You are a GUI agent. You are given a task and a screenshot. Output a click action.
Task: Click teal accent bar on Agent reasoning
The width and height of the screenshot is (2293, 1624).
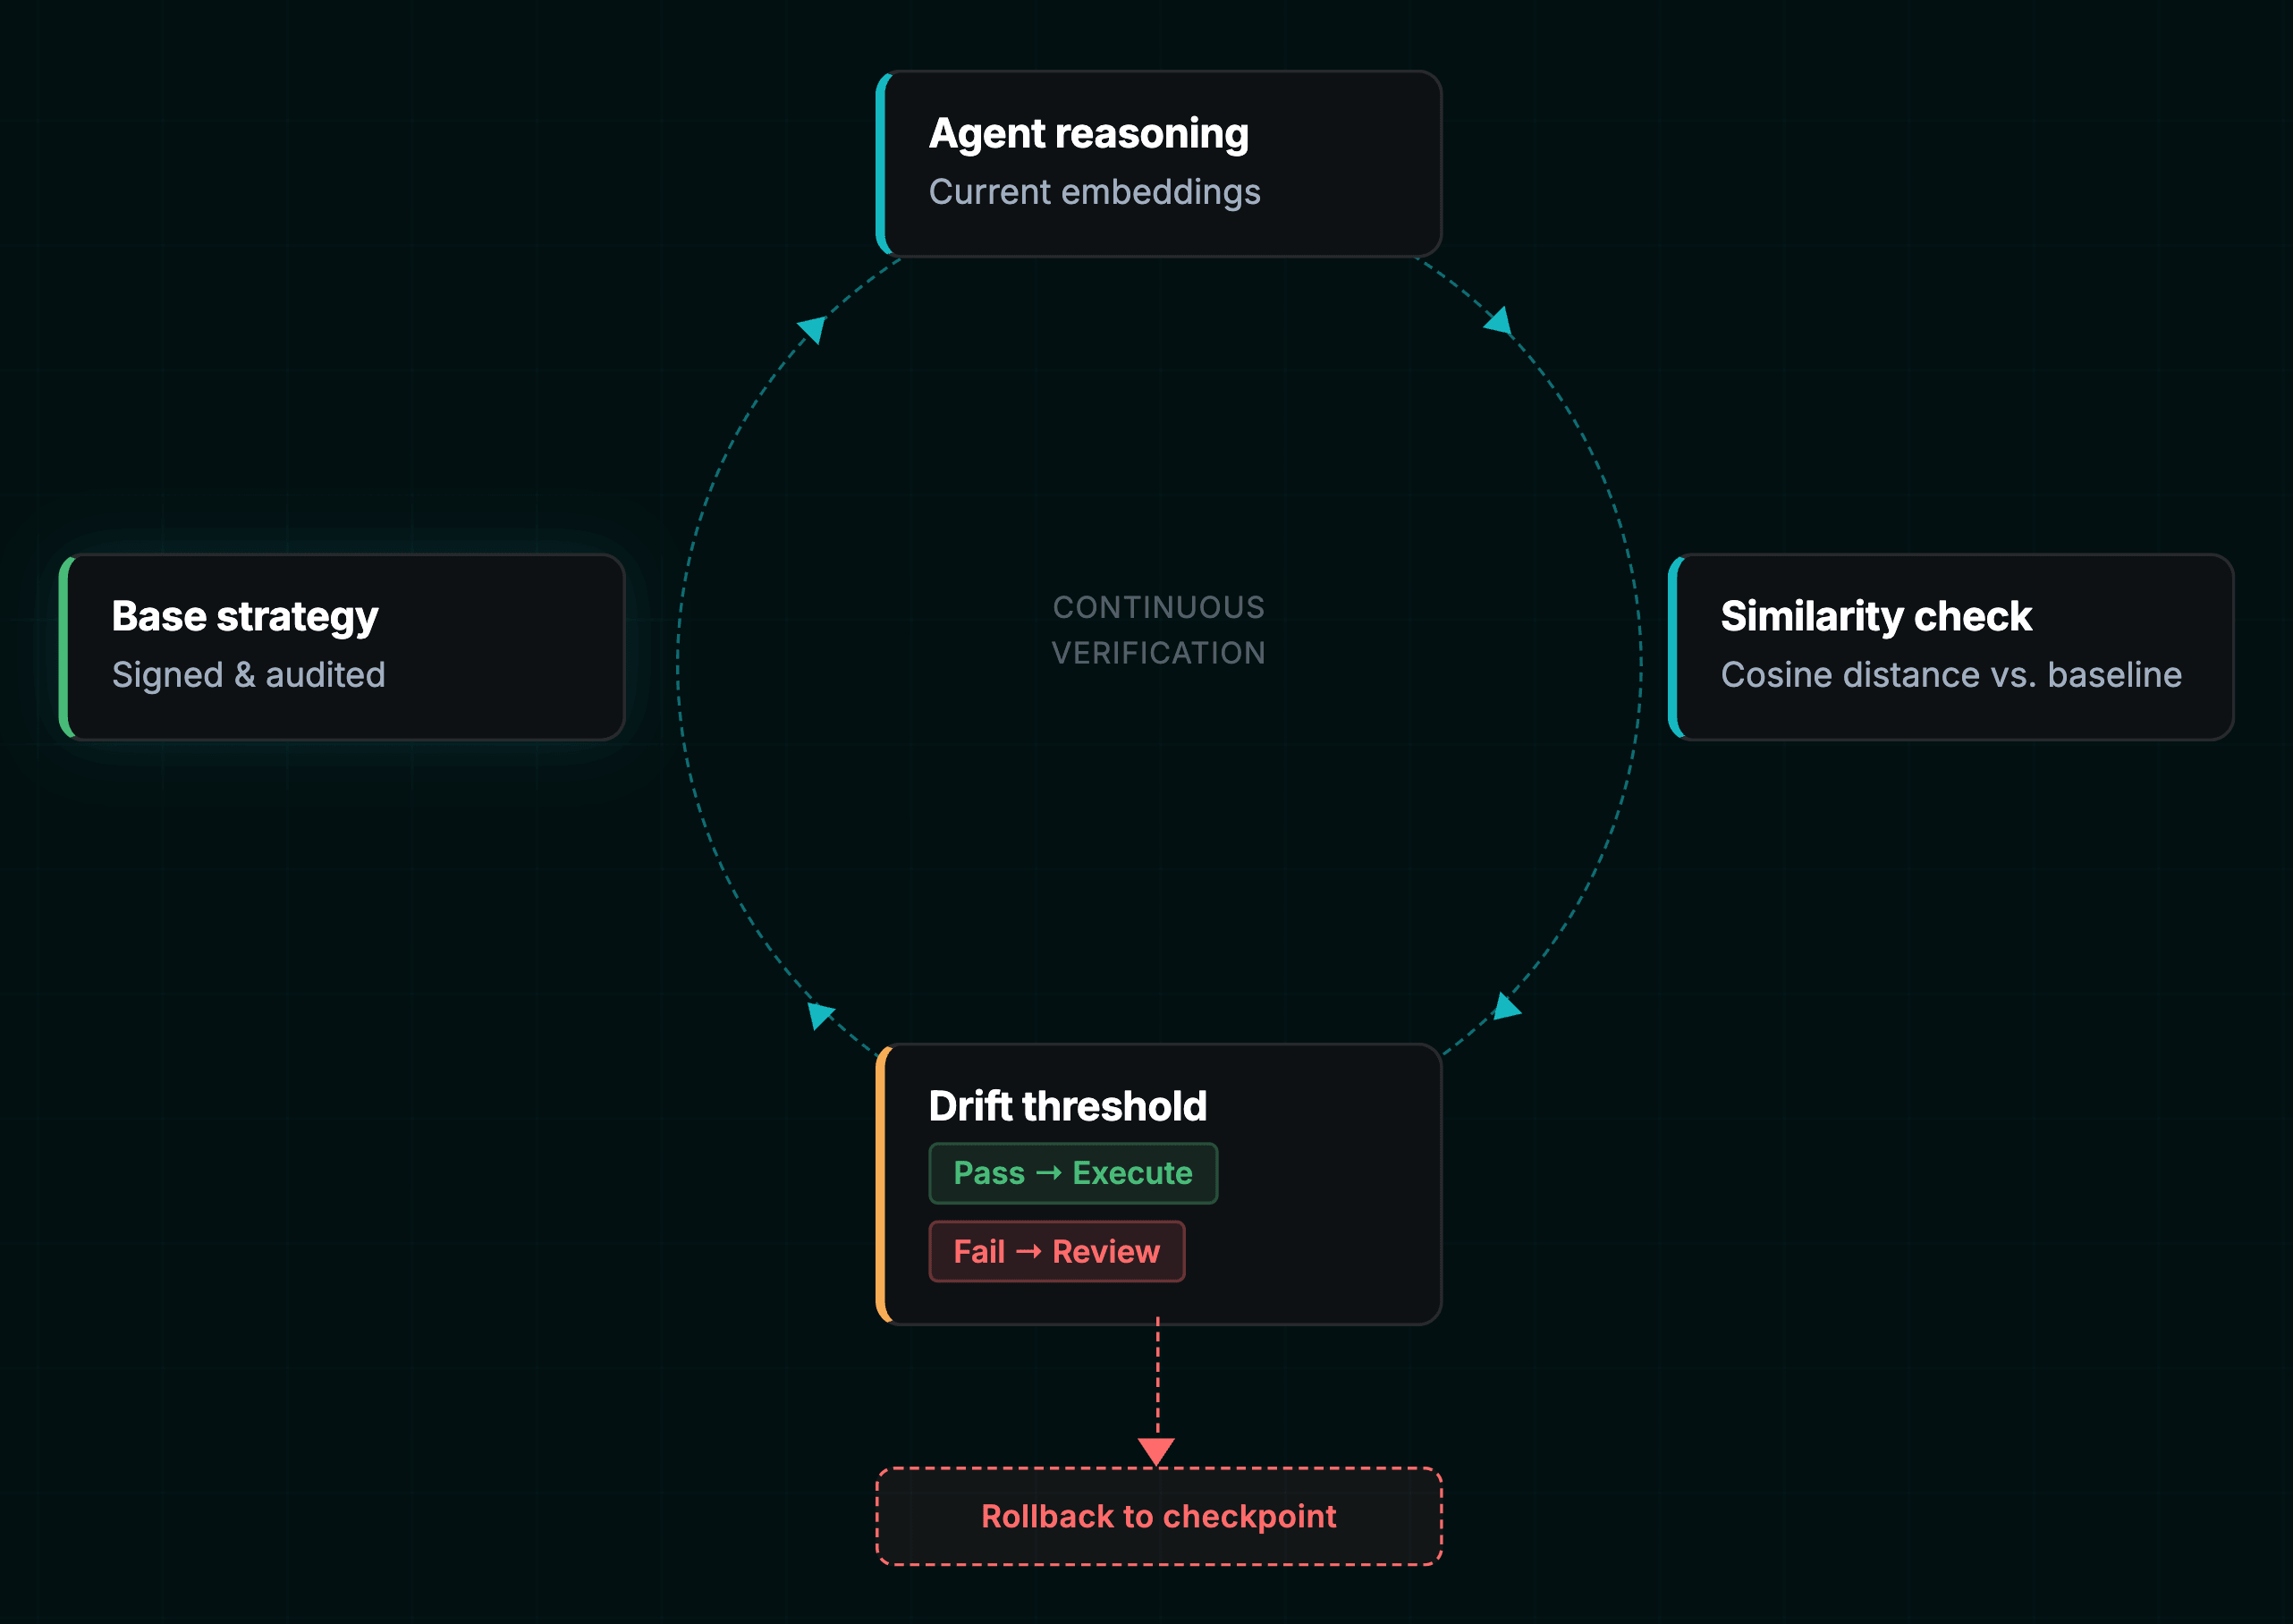(x=882, y=163)
